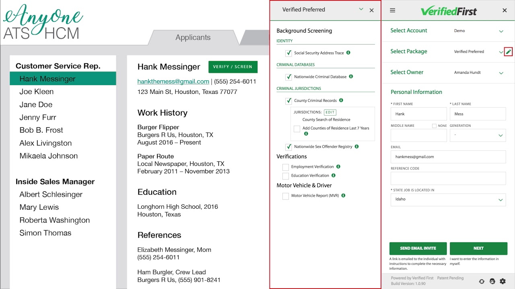Uncheck Social Security Address Trace
The height and width of the screenshot is (289, 515).
(288, 53)
